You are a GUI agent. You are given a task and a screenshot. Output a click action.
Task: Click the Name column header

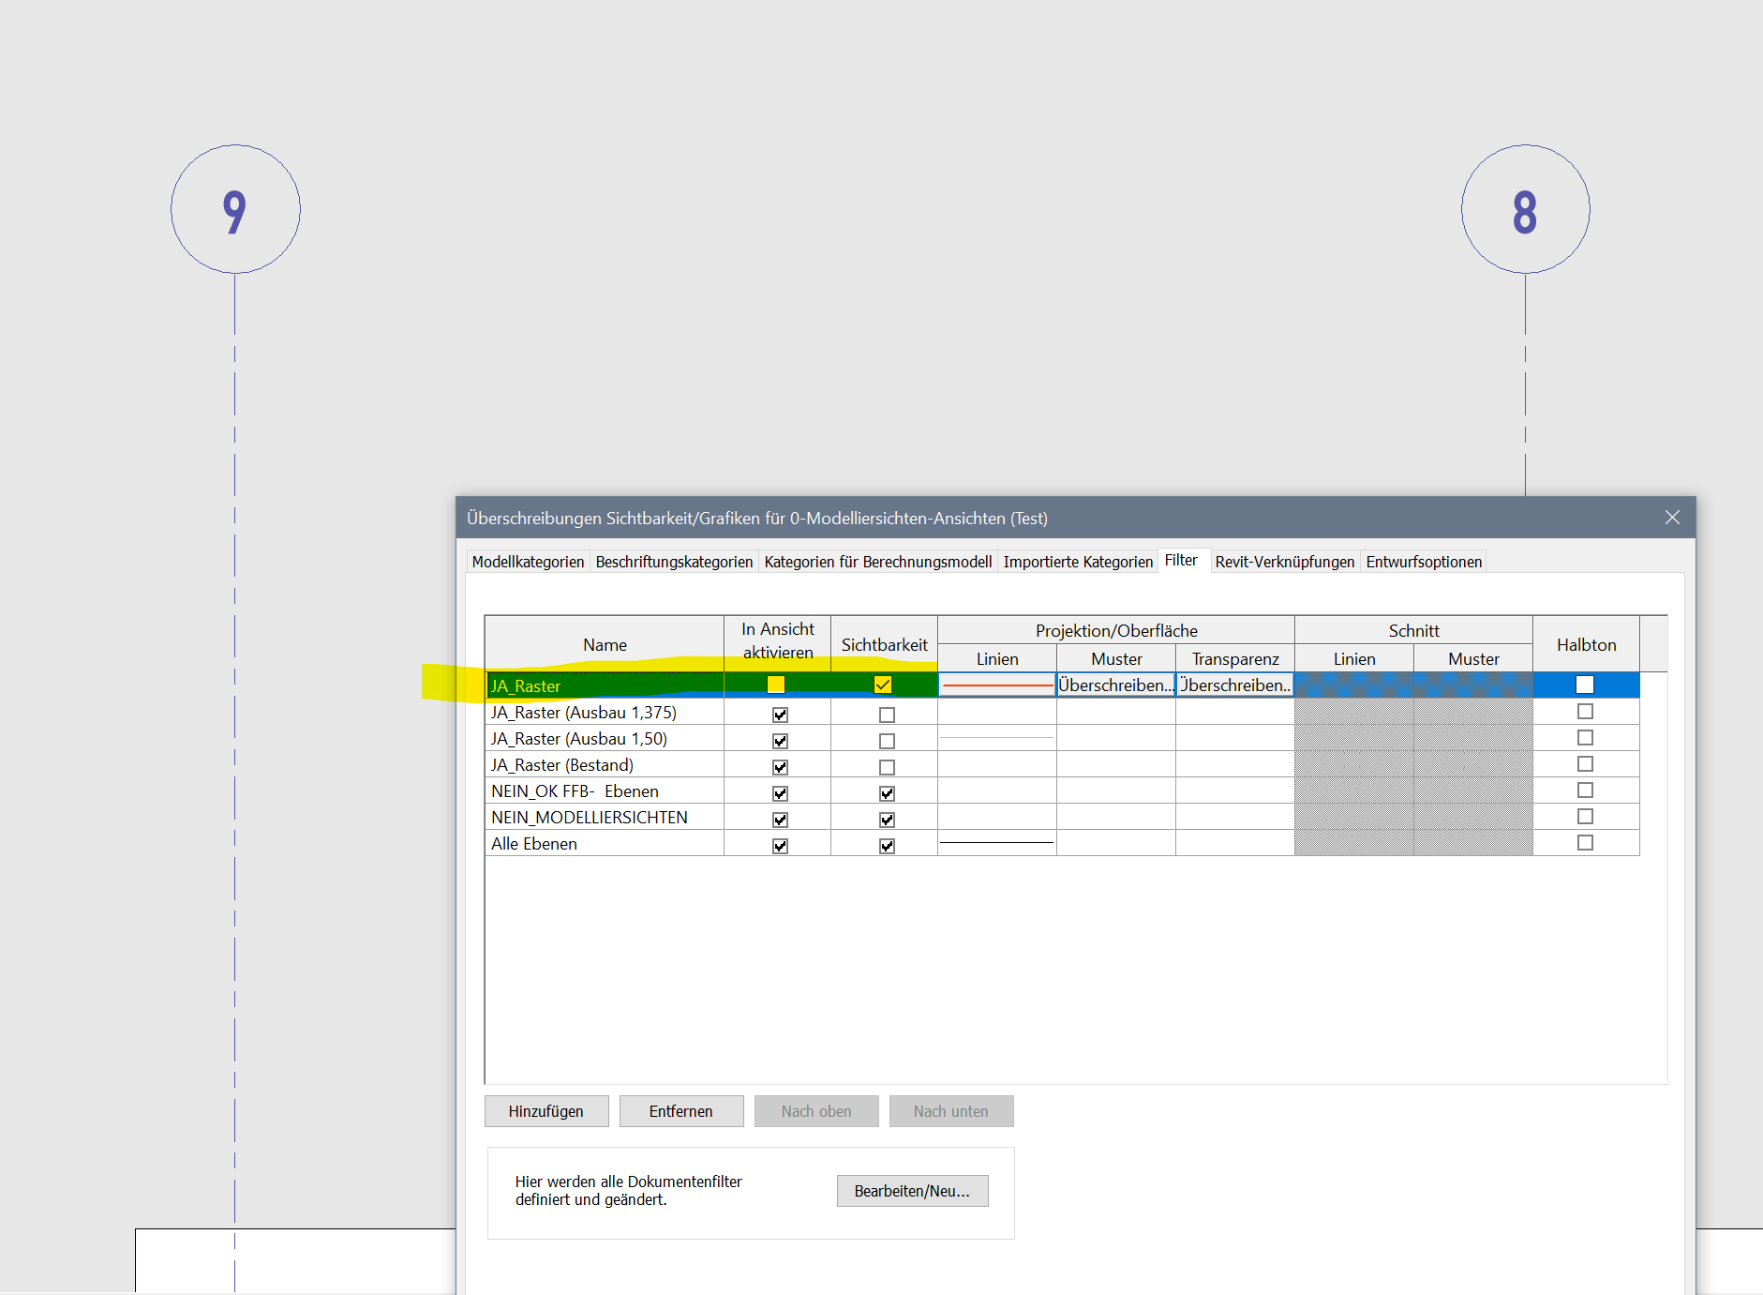pyautogui.click(x=605, y=644)
